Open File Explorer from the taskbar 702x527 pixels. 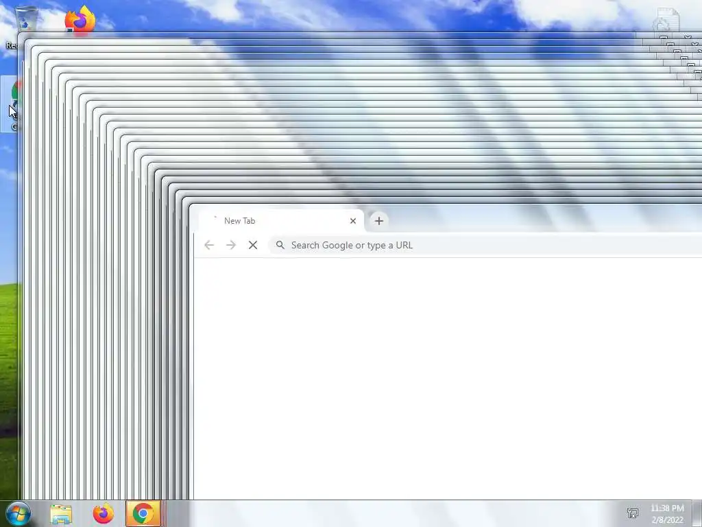61,514
